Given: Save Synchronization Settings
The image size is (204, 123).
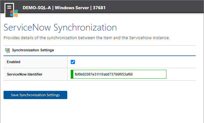Looking at the screenshot, I should point(35,95).
